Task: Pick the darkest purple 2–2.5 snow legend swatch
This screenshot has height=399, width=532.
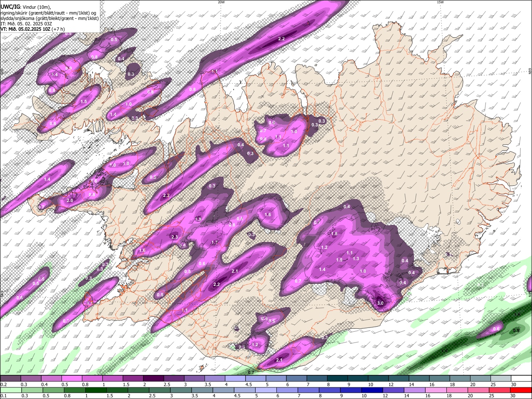Action: [x=153, y=378]
